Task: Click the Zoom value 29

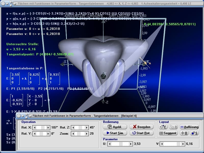Action: click(x=92, y=134)
